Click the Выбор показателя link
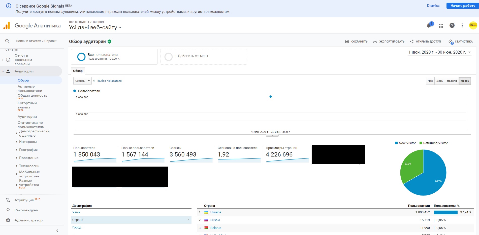This screenshot has width=479, height=235. coord(109,81)
